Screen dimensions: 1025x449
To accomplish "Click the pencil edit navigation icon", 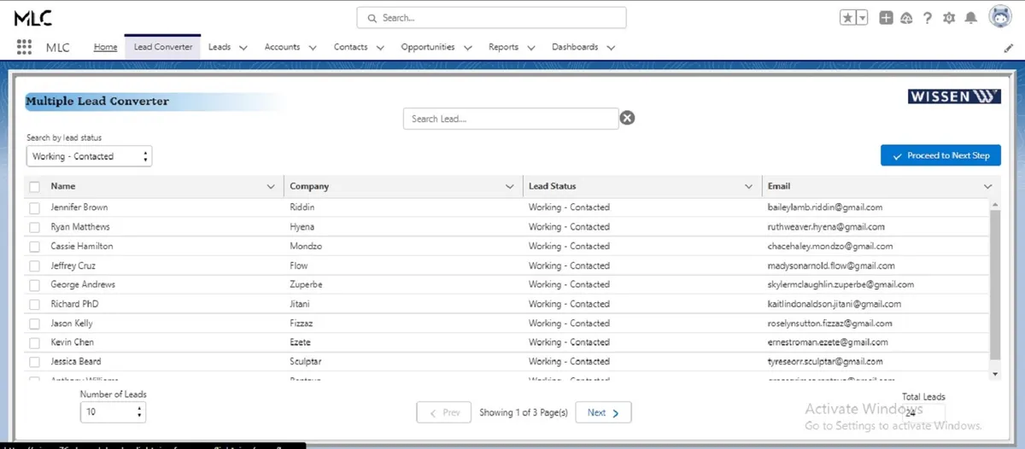I will 1009,49.
